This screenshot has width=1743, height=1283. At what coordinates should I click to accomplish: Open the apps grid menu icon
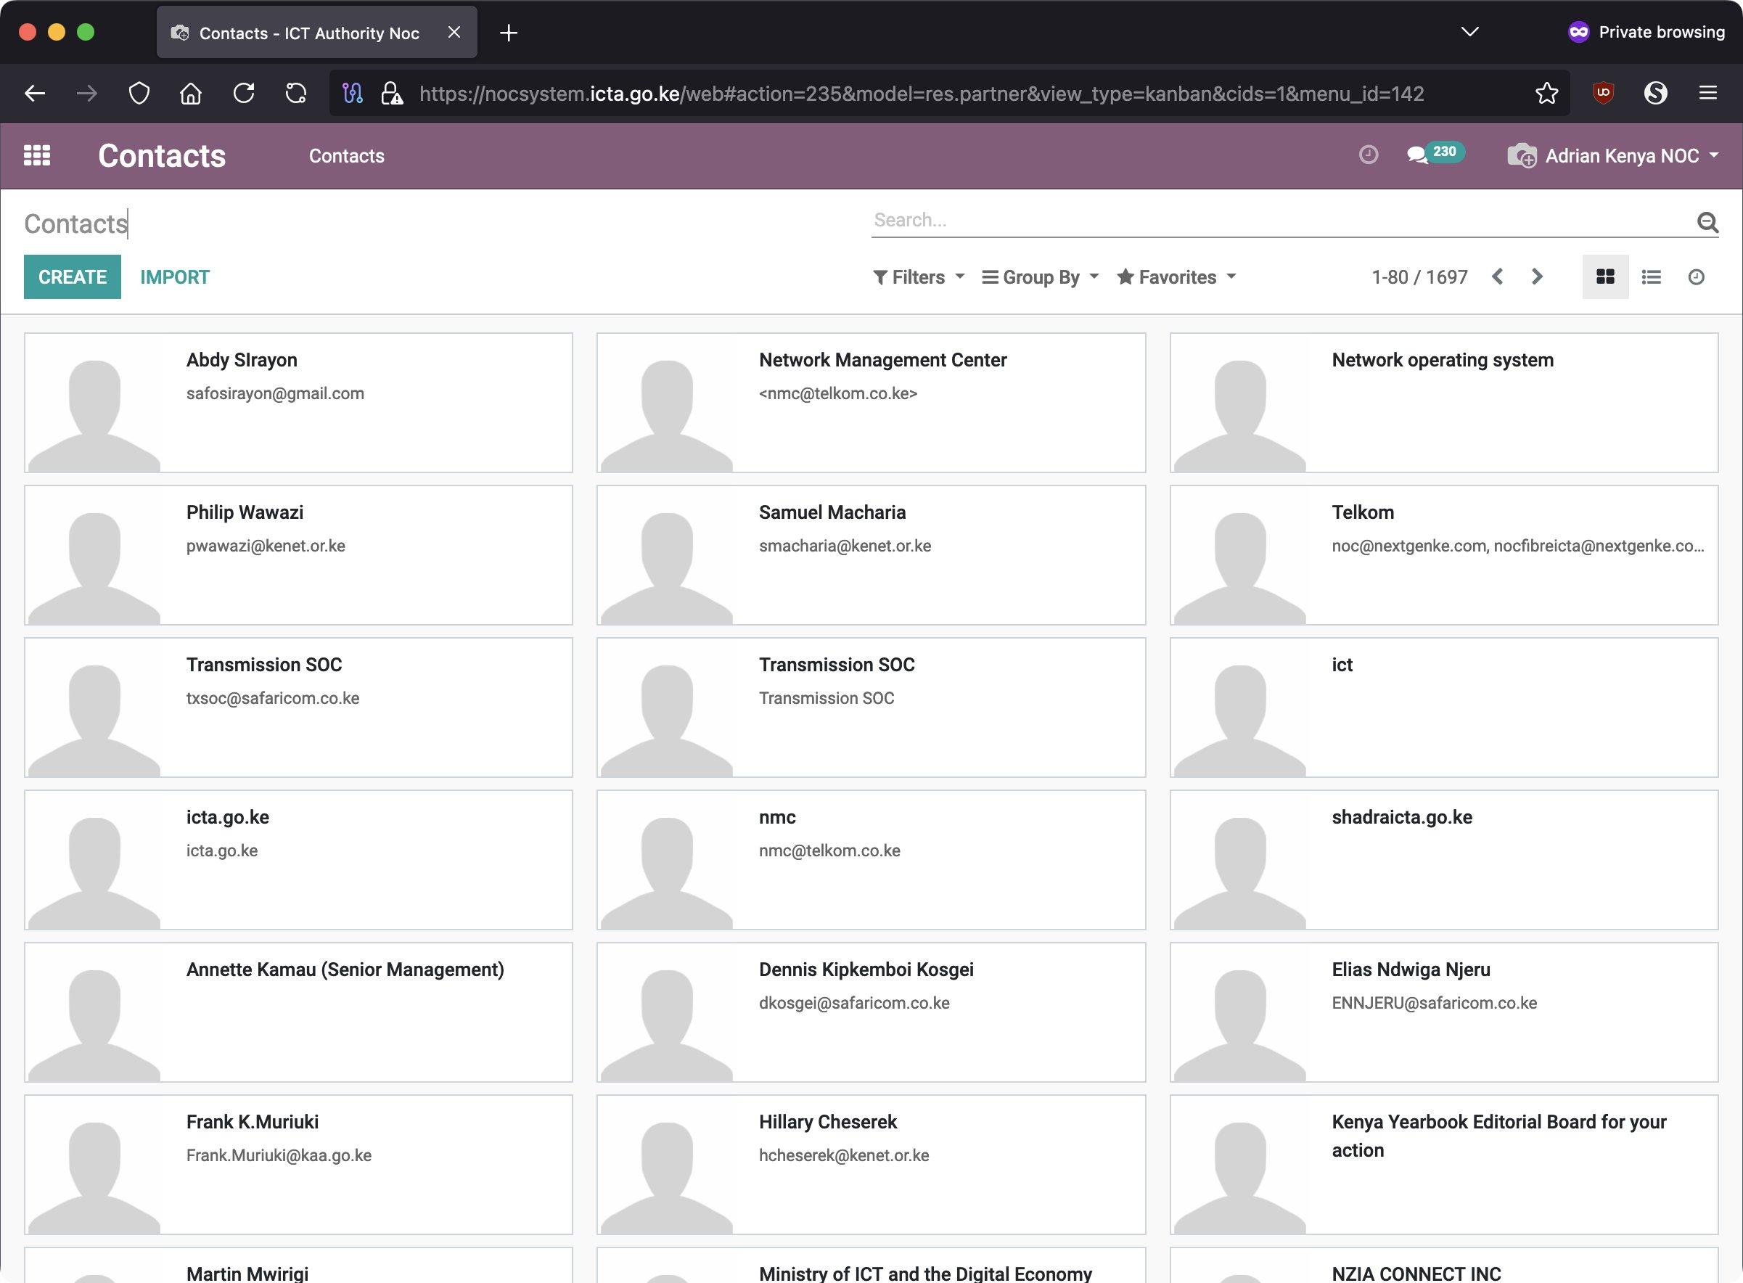coord(36,155)
